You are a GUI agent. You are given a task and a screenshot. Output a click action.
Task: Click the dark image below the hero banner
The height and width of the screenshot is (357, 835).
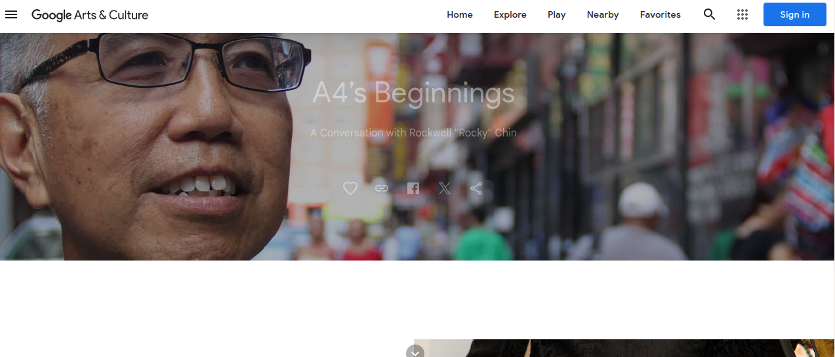coord(624,348)
